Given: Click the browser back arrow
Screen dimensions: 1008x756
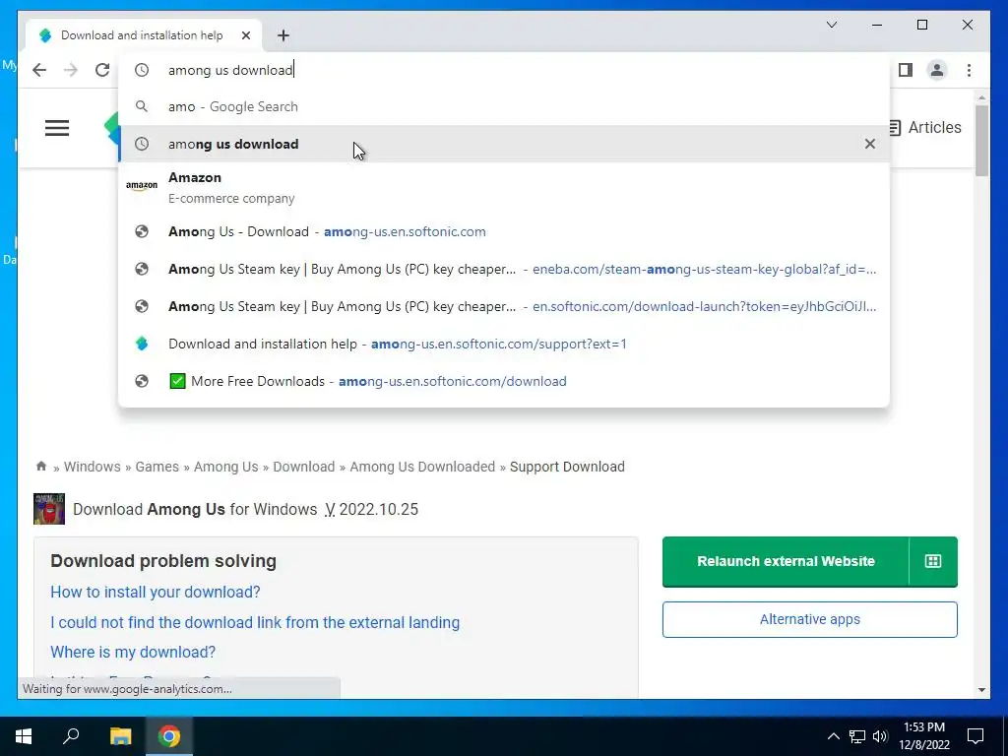Looking at the screenshot, I should (39, 70).
